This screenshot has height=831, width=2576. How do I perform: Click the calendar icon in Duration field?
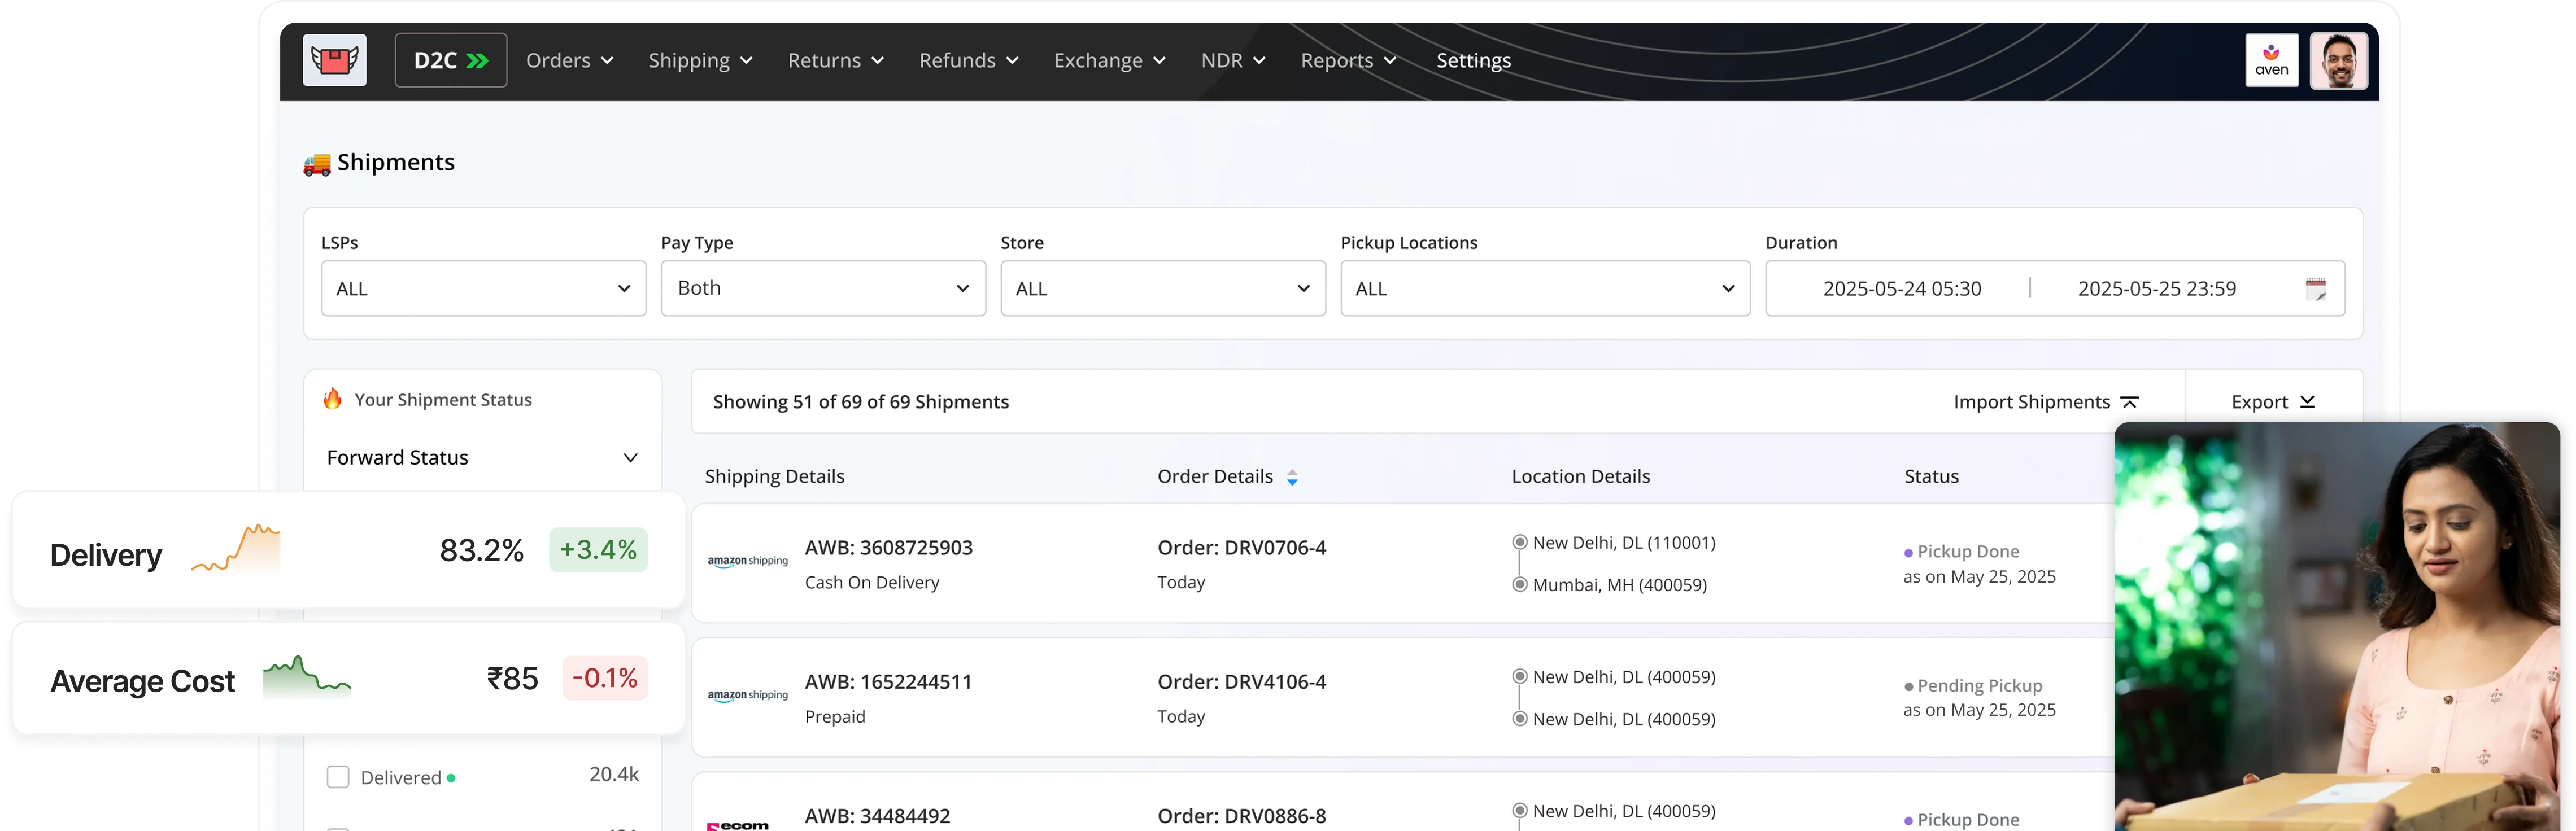point(2315,289)
